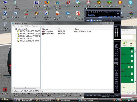Open the Opera desktop icon
137x102 pixels.
point(68,4)
